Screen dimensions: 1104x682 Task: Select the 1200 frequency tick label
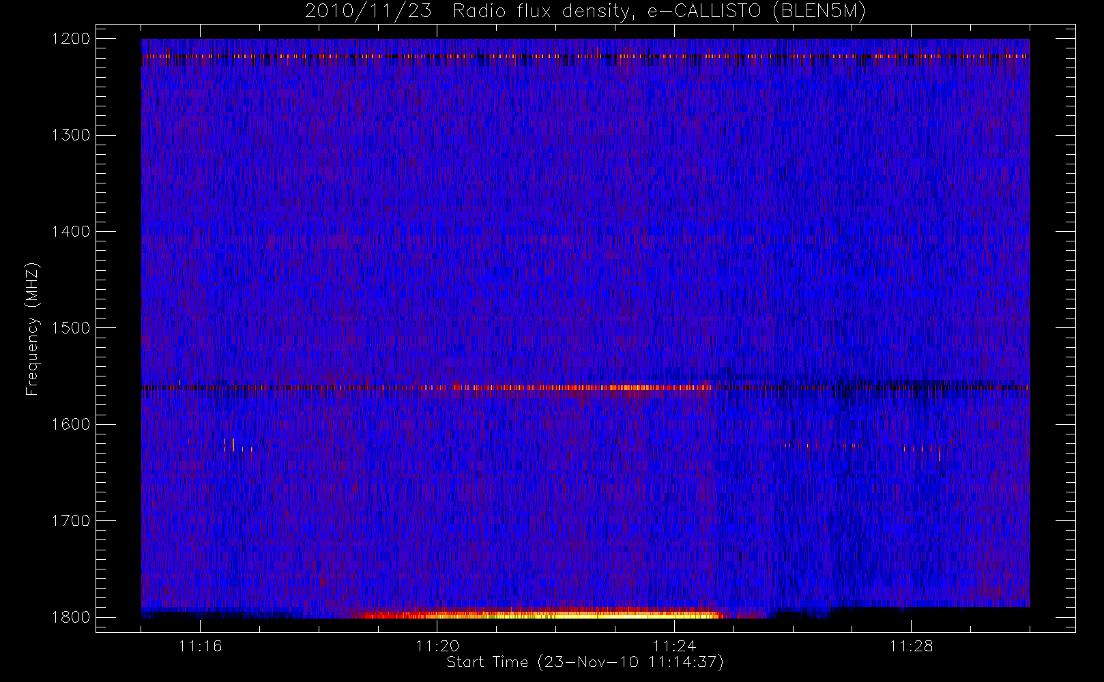[71, 39]
